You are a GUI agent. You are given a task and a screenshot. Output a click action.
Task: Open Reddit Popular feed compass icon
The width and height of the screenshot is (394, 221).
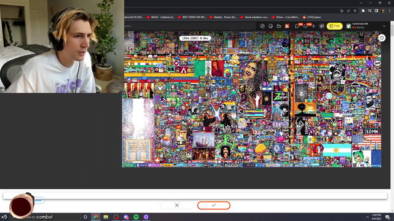tap(262, 26)
